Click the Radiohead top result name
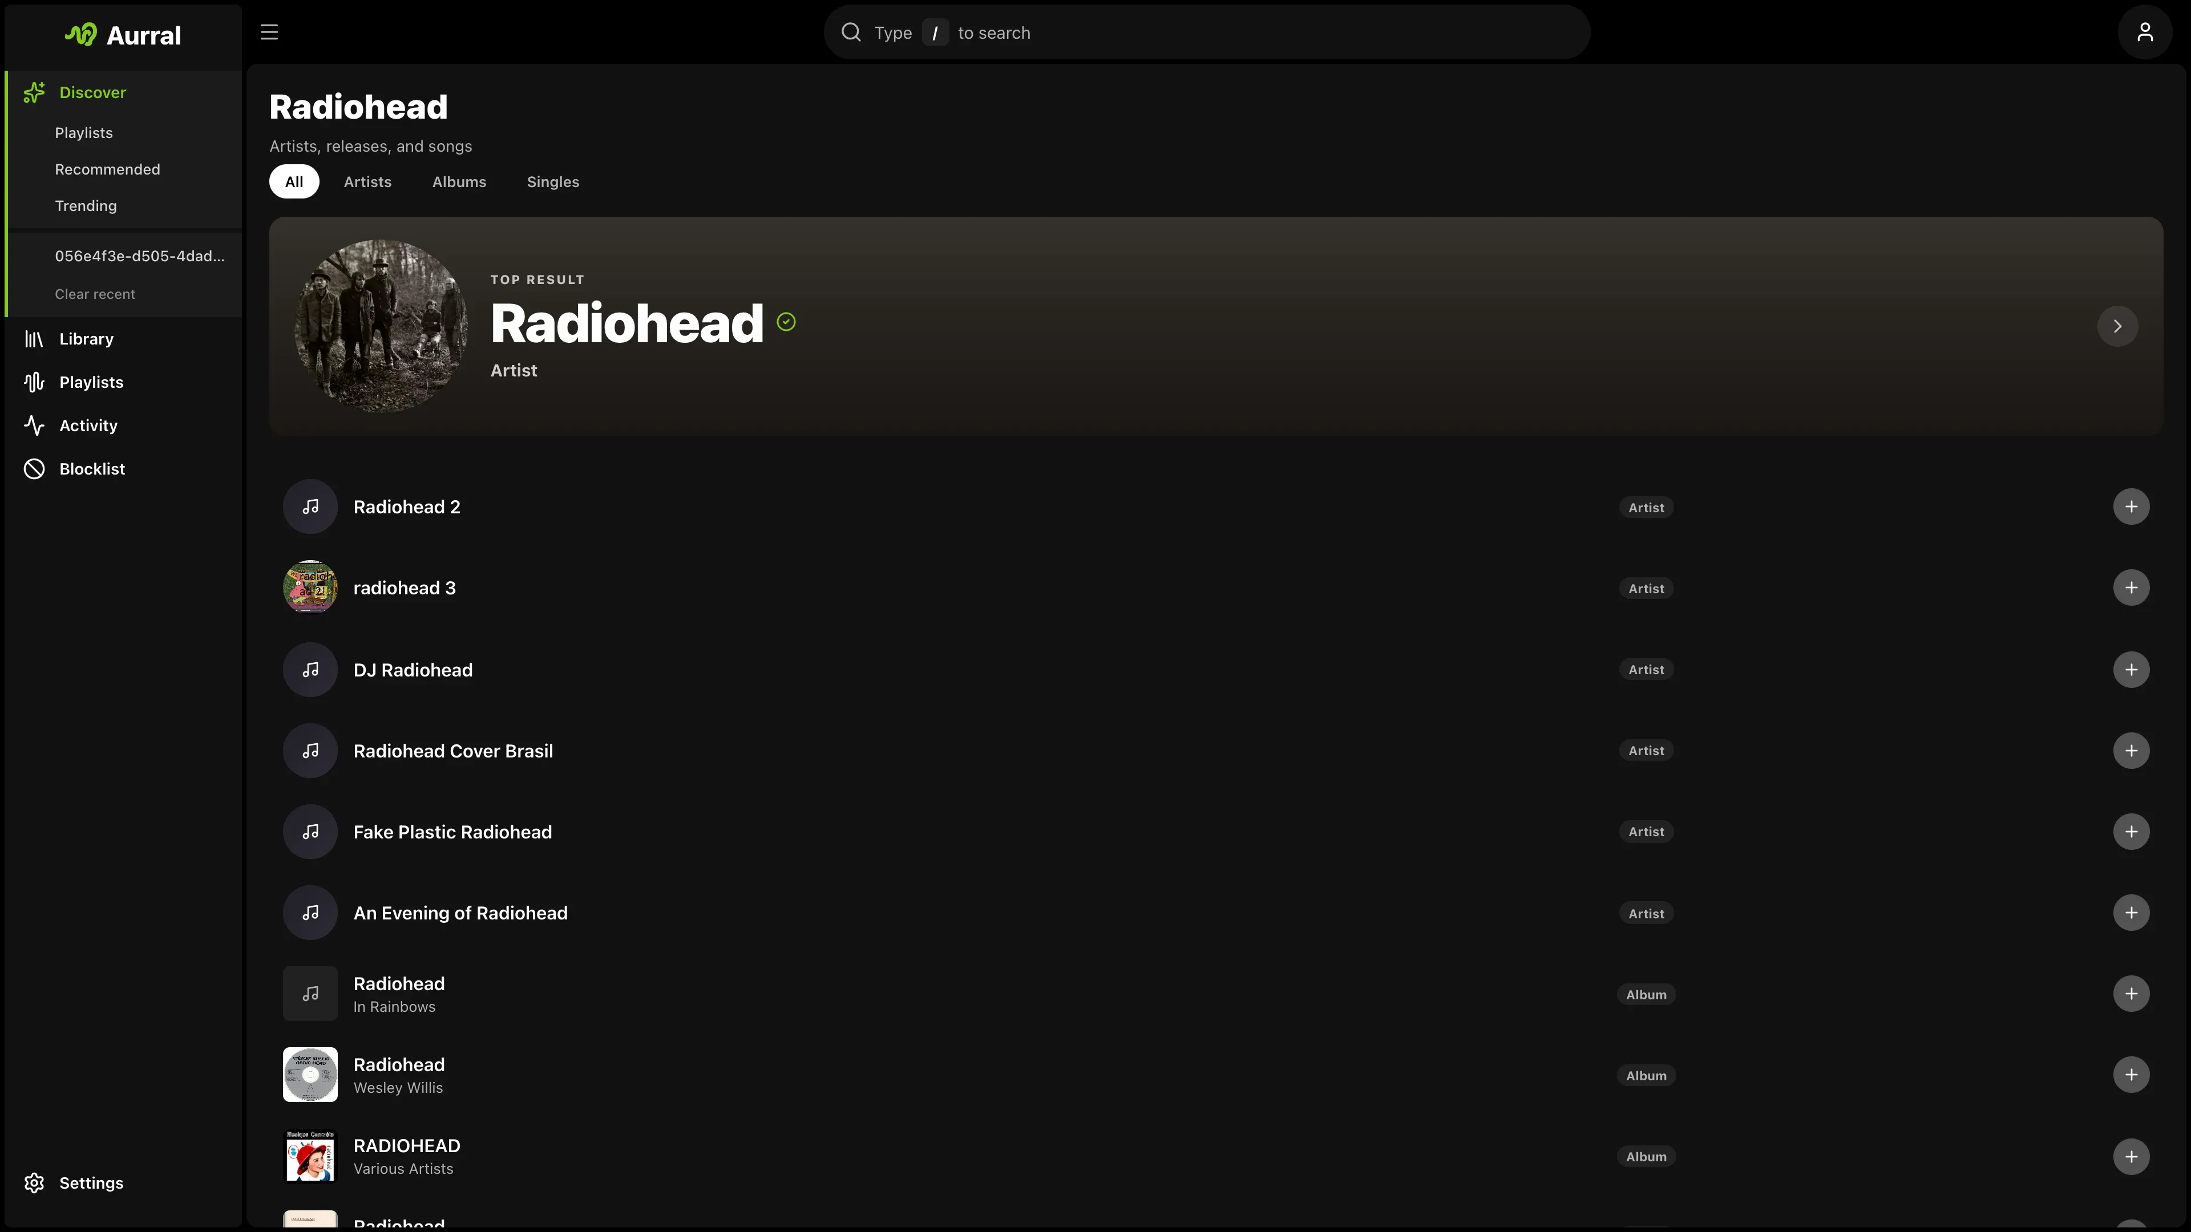2191x1232 pixels. pos(627,324)
